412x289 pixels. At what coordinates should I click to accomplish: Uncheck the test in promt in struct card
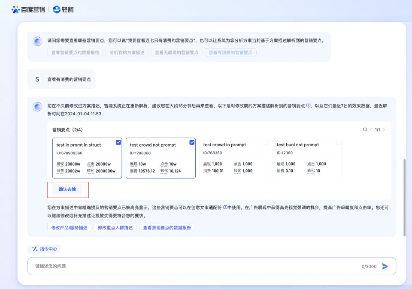point(118,142)
